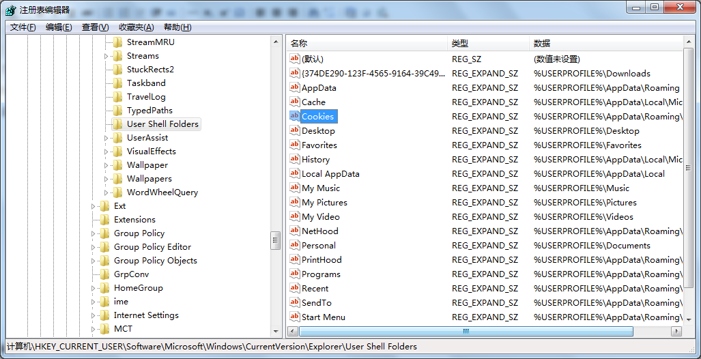Select the PrintHood value name
701x359 pixels.
coord(321,260)
